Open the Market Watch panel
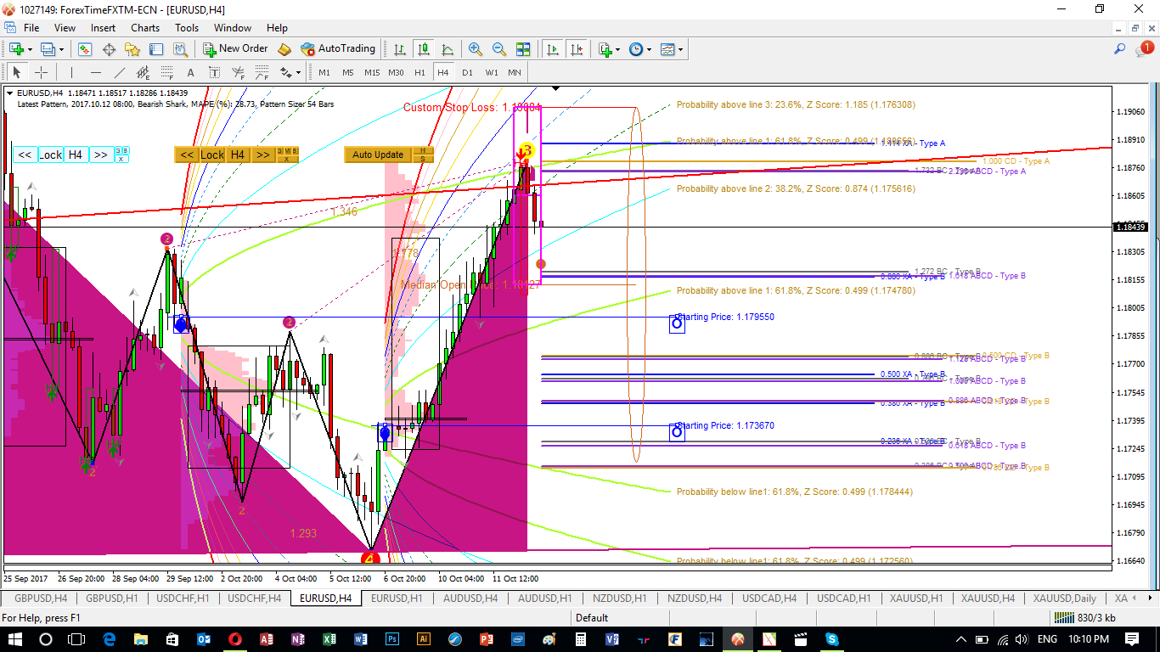 (85, 49)
